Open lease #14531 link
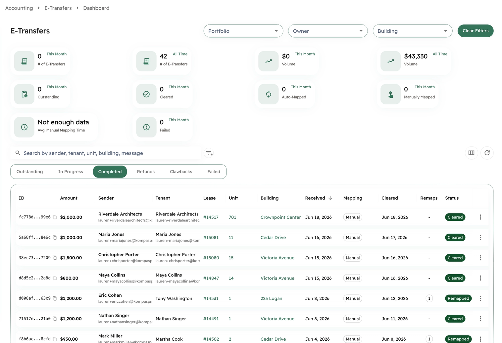This screenshot has width=502, height=343. click(211, 299)
